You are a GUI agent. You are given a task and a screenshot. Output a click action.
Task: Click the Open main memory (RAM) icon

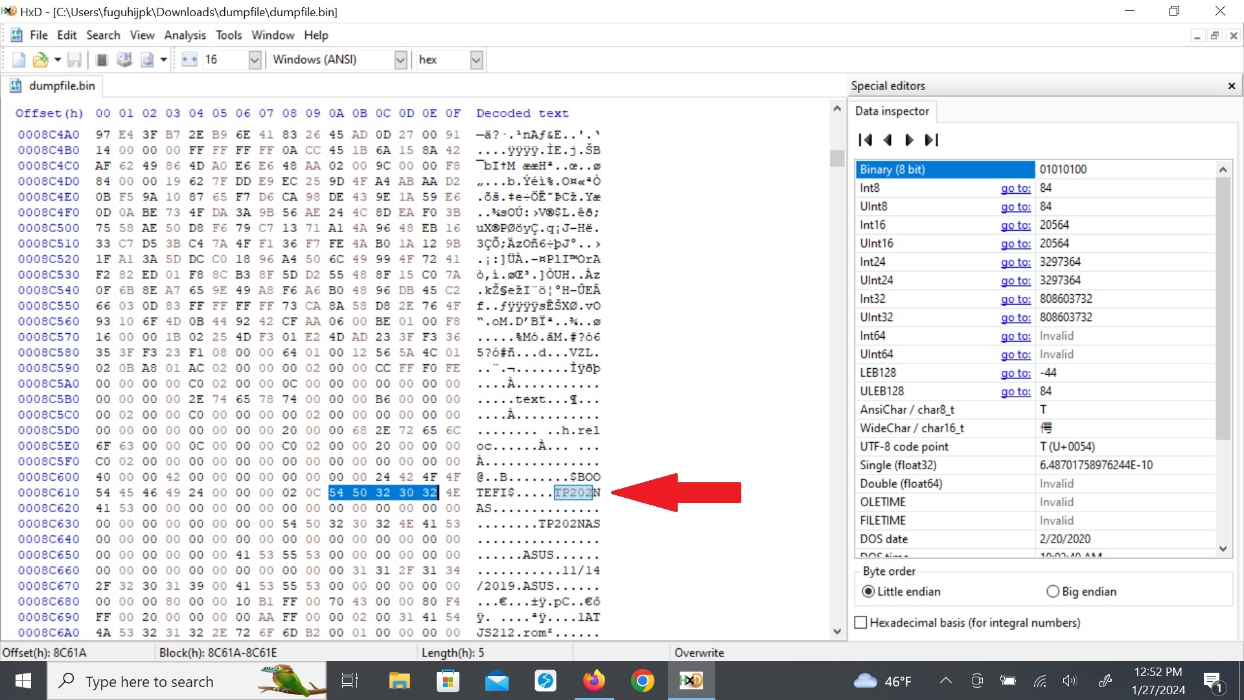click(x=101, y=60)
